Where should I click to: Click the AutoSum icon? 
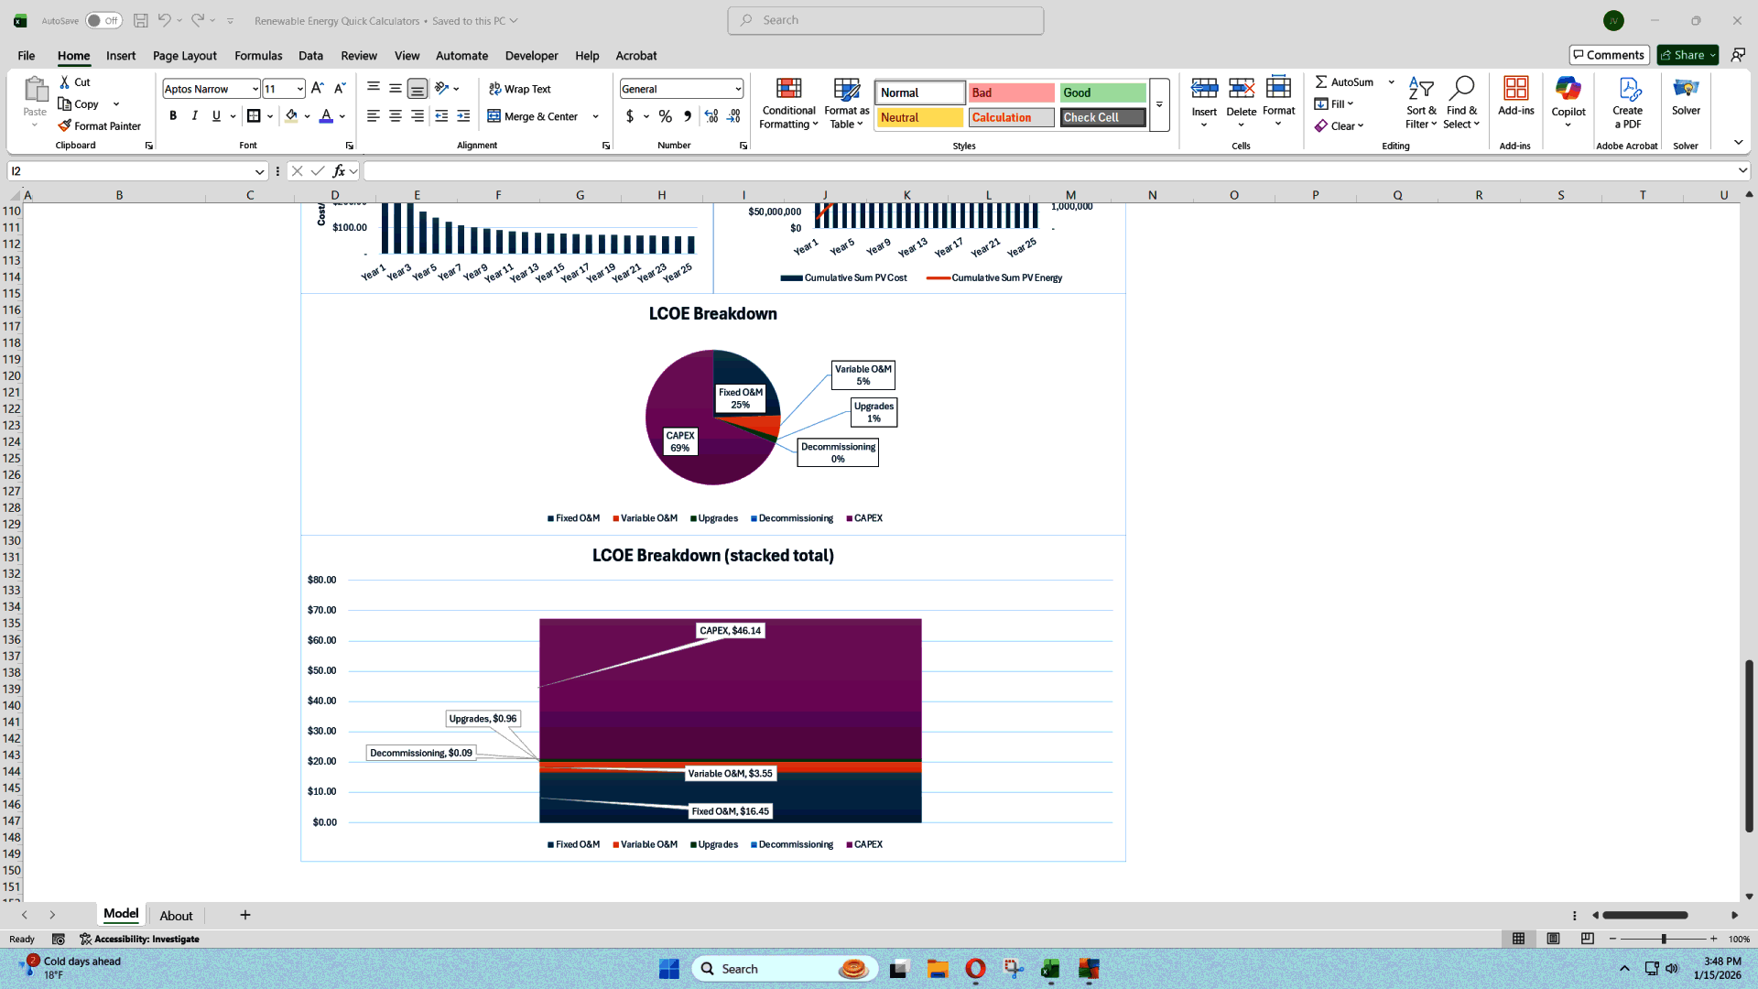[x=1322, y=82]
